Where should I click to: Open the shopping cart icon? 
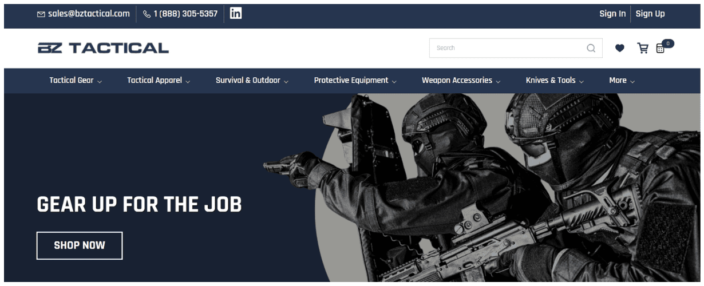point(643,49)
